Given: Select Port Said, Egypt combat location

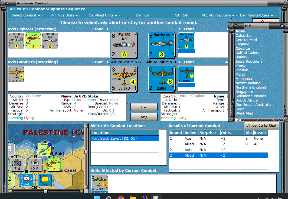Looking at the screenshot, I should coord(125,138).
